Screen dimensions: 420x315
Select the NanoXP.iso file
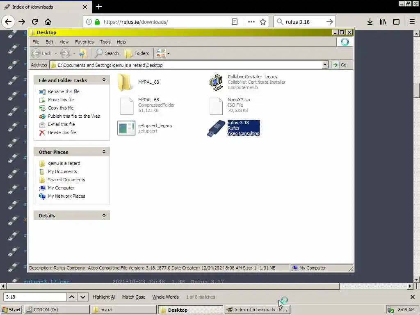tap(216, 106)
